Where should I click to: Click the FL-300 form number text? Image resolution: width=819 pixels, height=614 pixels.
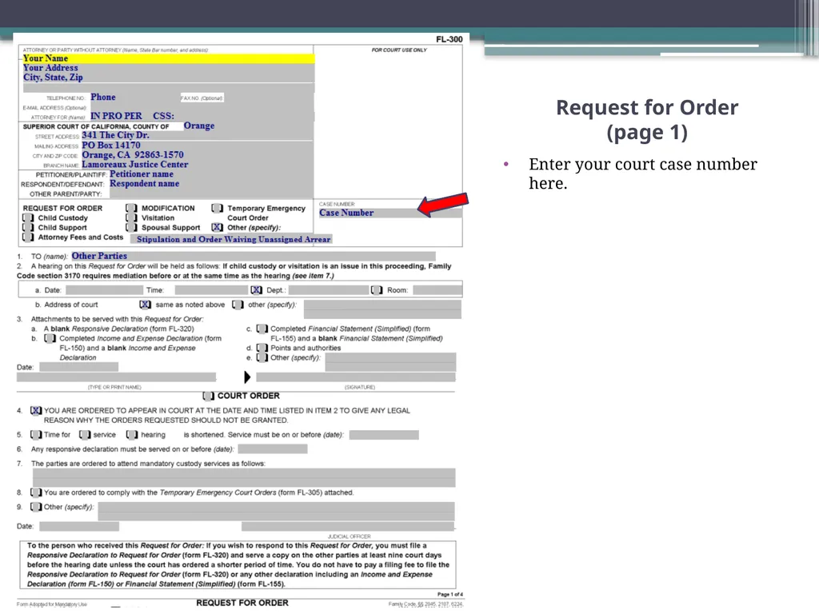[449, 39]
